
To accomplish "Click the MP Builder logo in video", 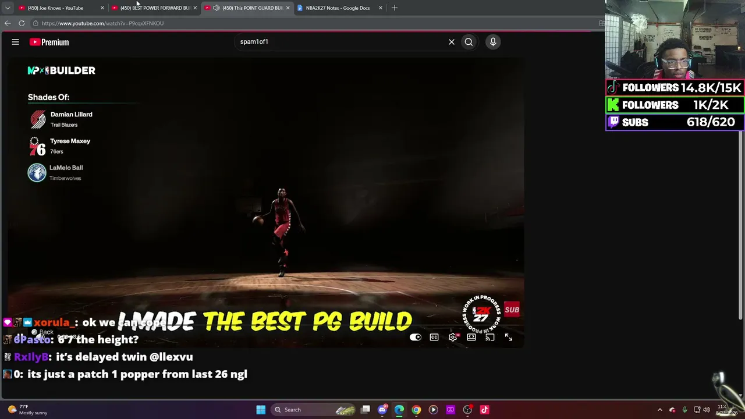I will coord(61,70).
